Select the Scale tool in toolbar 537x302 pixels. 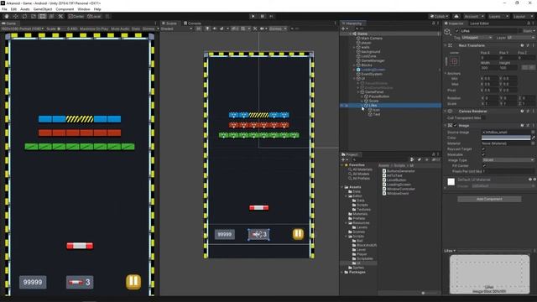pos(34,16)
